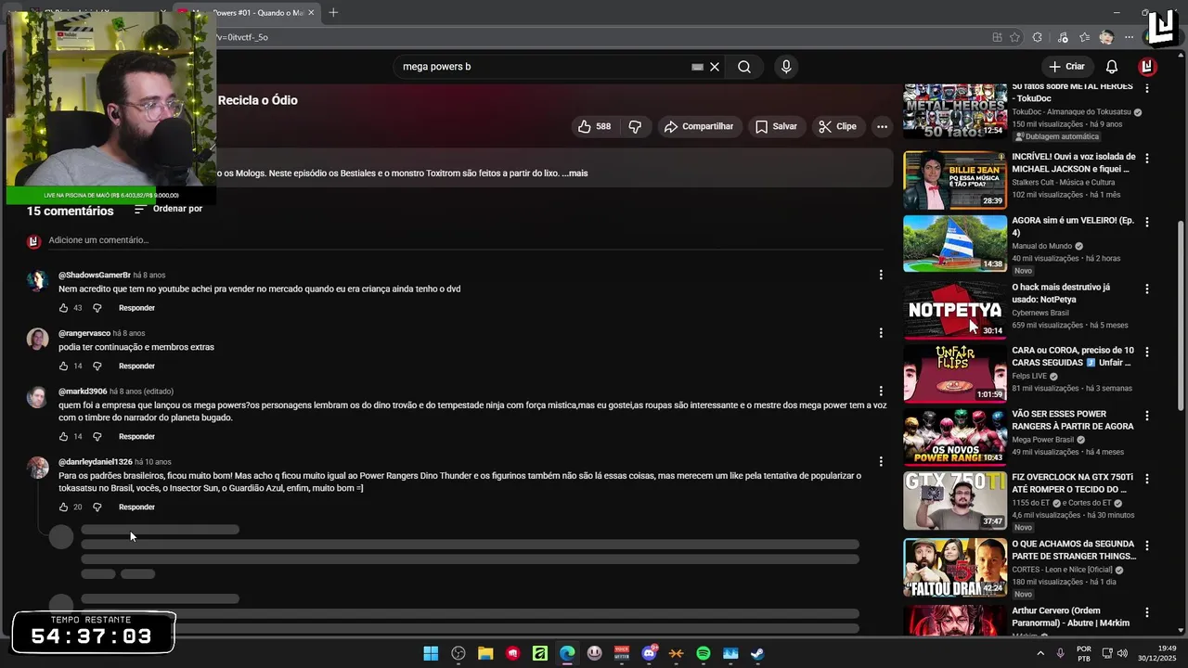Like the @rangervasco comment
Viewport: 1188px width, 668px height.
pyautogui.click(x=64, y=366)
